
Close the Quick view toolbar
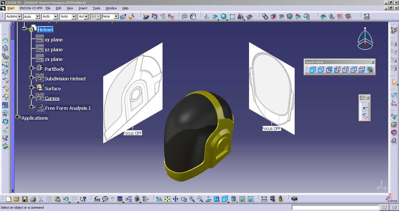[373, 62]
